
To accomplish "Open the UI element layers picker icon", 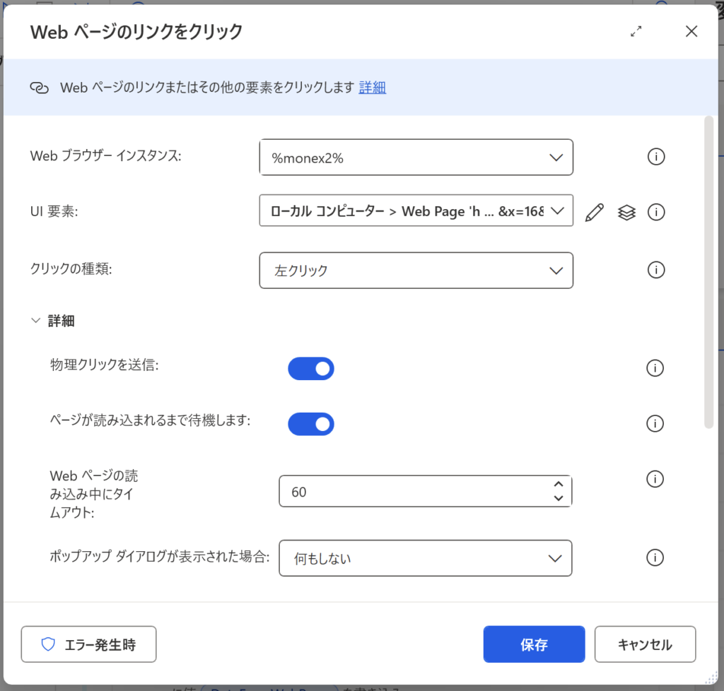I will 626,212.
